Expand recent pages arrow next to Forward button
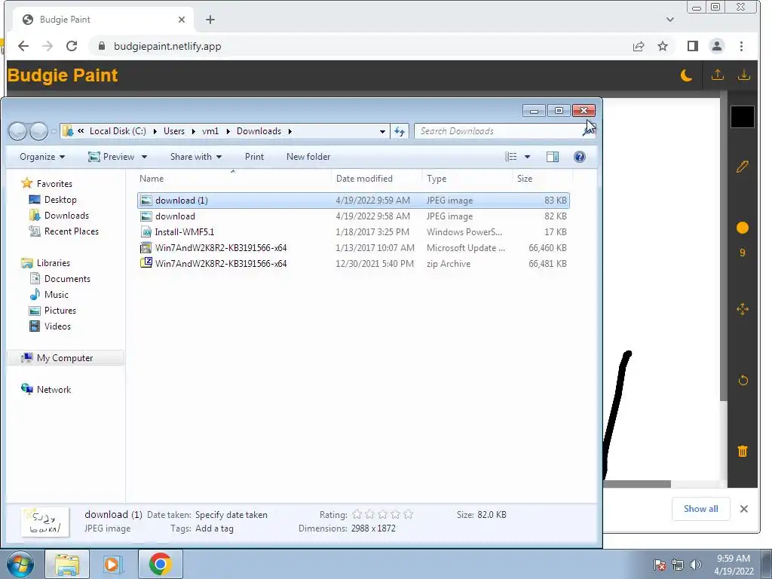Screen dimensions: 772x579 tap(54, 131)
